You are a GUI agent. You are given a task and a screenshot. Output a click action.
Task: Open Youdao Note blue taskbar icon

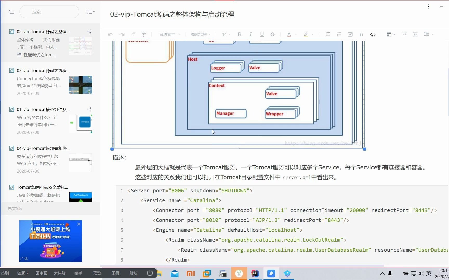(x=271, y=274)
